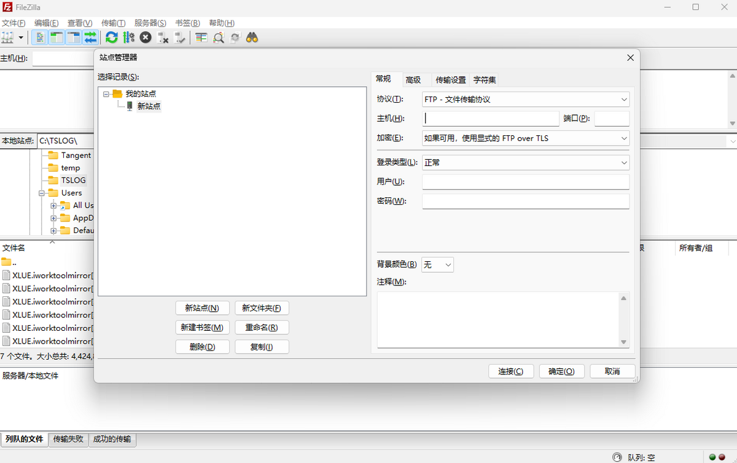Open the Site Manager toolbar icon
This screenshot has height=463, width=737.
7,38
